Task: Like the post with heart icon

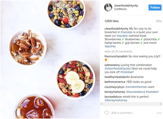Action: (107, 113)
